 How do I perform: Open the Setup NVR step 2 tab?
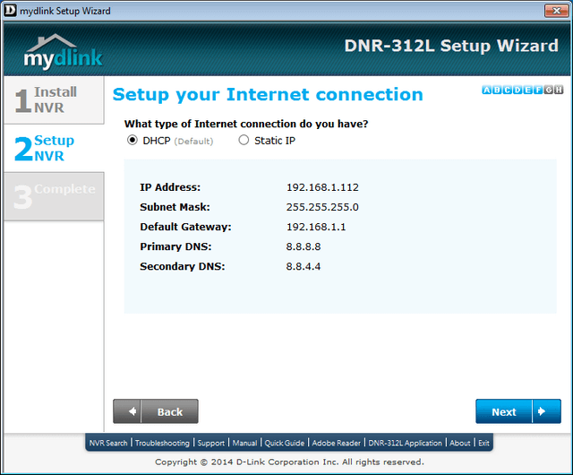54,148
